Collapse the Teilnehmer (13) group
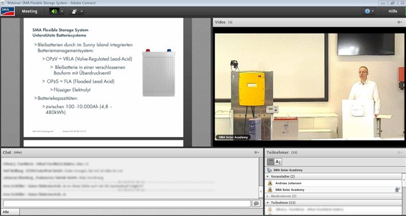The image size is (406, 216). point(268,203)
